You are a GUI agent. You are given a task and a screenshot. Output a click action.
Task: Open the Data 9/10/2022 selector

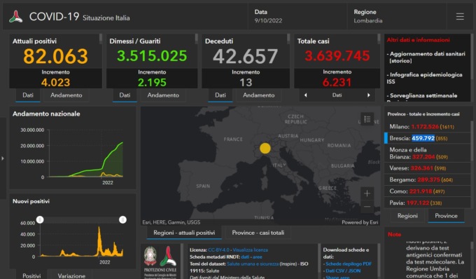[x=297, y=16]
